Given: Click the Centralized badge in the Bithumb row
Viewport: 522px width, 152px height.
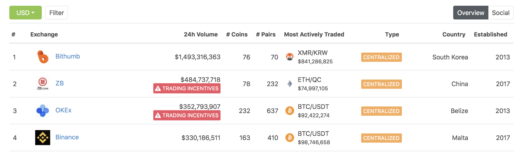Looking at the screenshot, I should (x=381, y=57).
